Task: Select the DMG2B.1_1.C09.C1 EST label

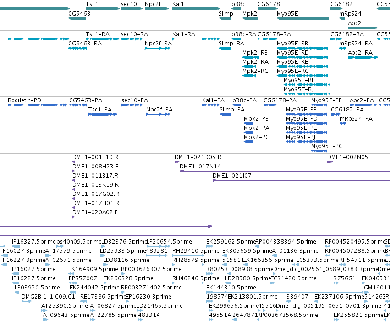Action: pos(48,297)
